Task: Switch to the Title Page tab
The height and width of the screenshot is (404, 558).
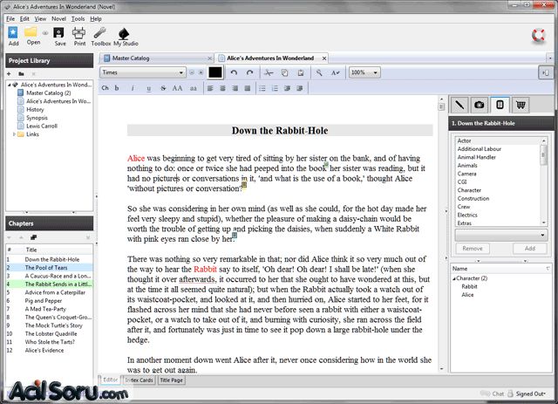Action: point(171,380)
